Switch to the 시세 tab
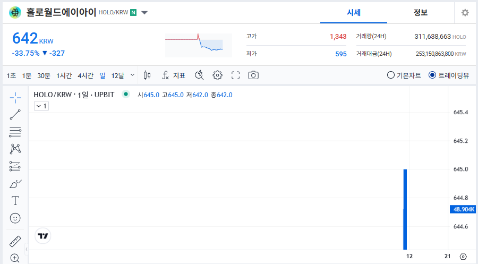The height and width of the screenshot is (264, 478). coord(354,13)
